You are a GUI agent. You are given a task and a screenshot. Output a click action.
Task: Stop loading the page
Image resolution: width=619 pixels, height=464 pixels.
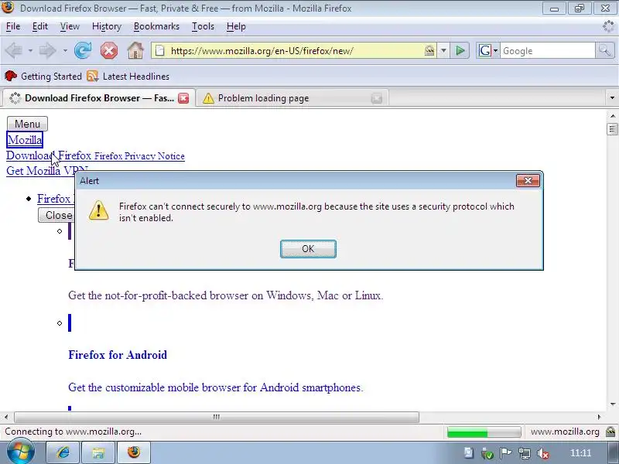(108, 50)
